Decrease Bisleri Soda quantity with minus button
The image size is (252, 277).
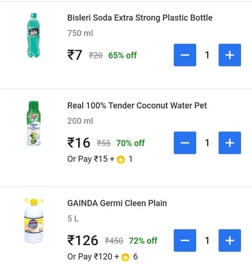pos(185,55)
